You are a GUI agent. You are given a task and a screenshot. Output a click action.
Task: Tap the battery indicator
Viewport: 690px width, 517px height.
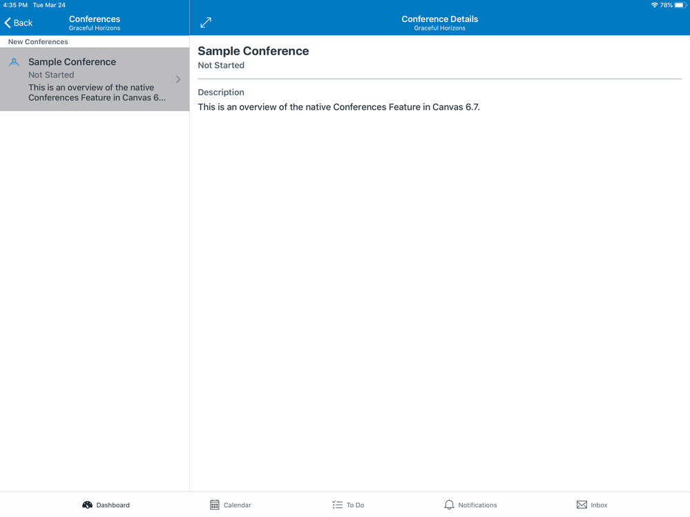680,4
